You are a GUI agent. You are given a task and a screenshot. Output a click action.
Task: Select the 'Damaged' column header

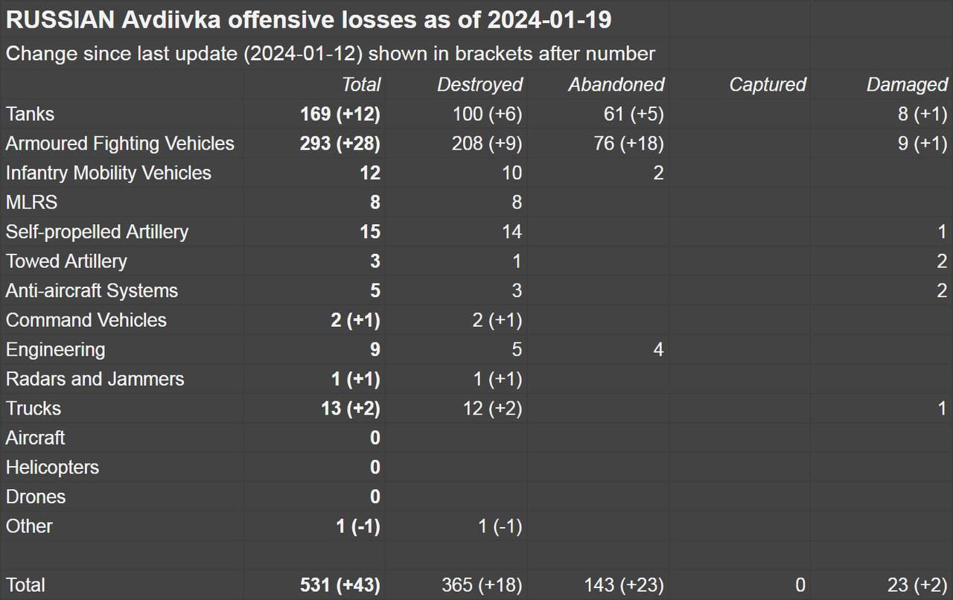click(x=906, y=85)
